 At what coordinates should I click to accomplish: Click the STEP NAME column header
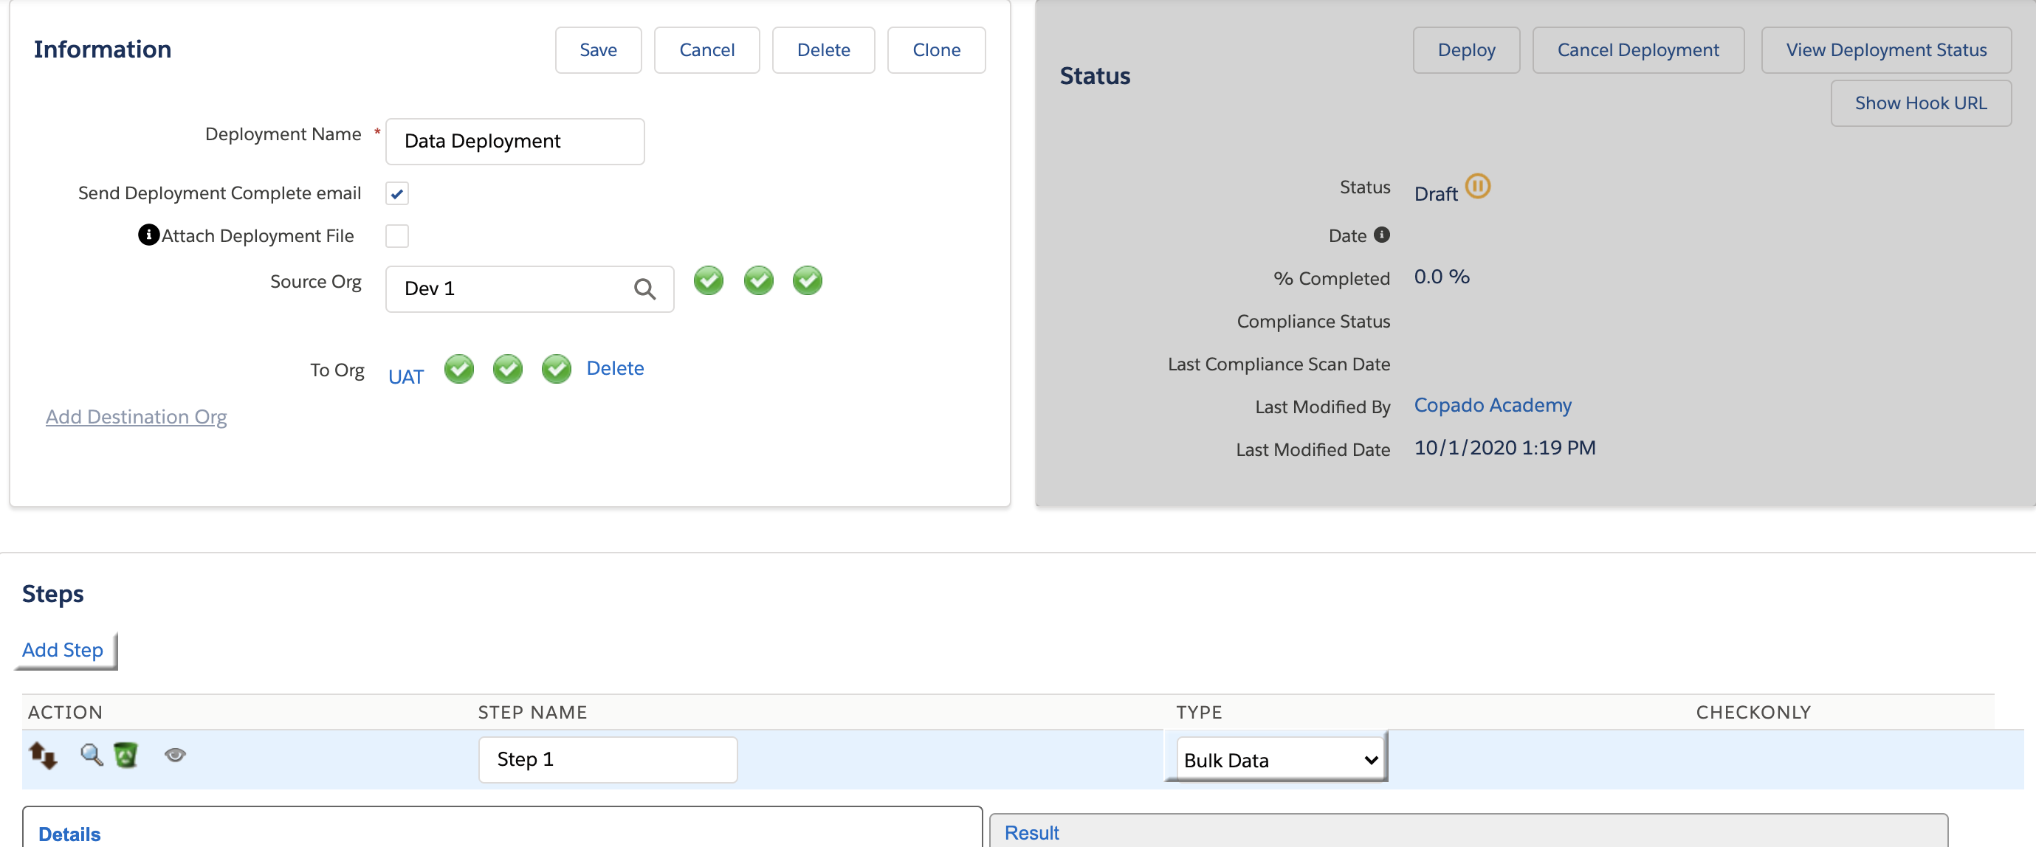point(532,713)
